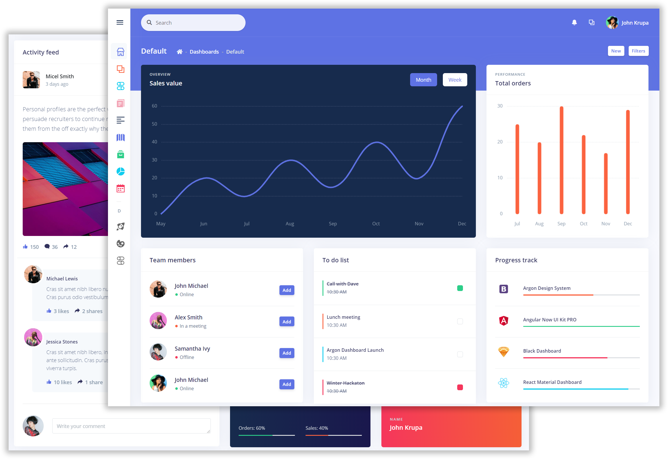
Task: Switch to Month view on sales chart
Action: point(423,79)
